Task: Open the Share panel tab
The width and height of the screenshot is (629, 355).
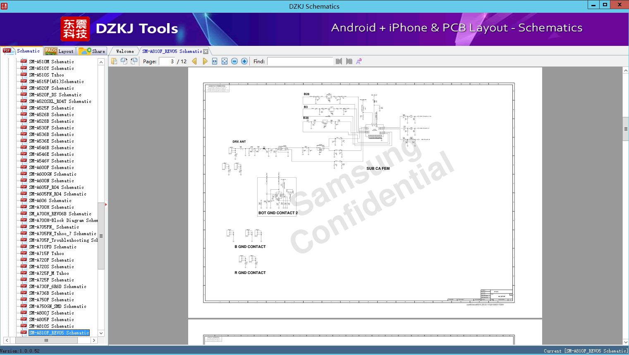Action: pos(92,51)
